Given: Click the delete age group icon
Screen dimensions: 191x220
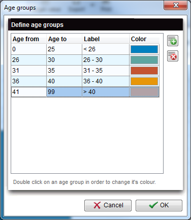Looking at the screenshot, I should pyautogui.click(x=173, y=56).
